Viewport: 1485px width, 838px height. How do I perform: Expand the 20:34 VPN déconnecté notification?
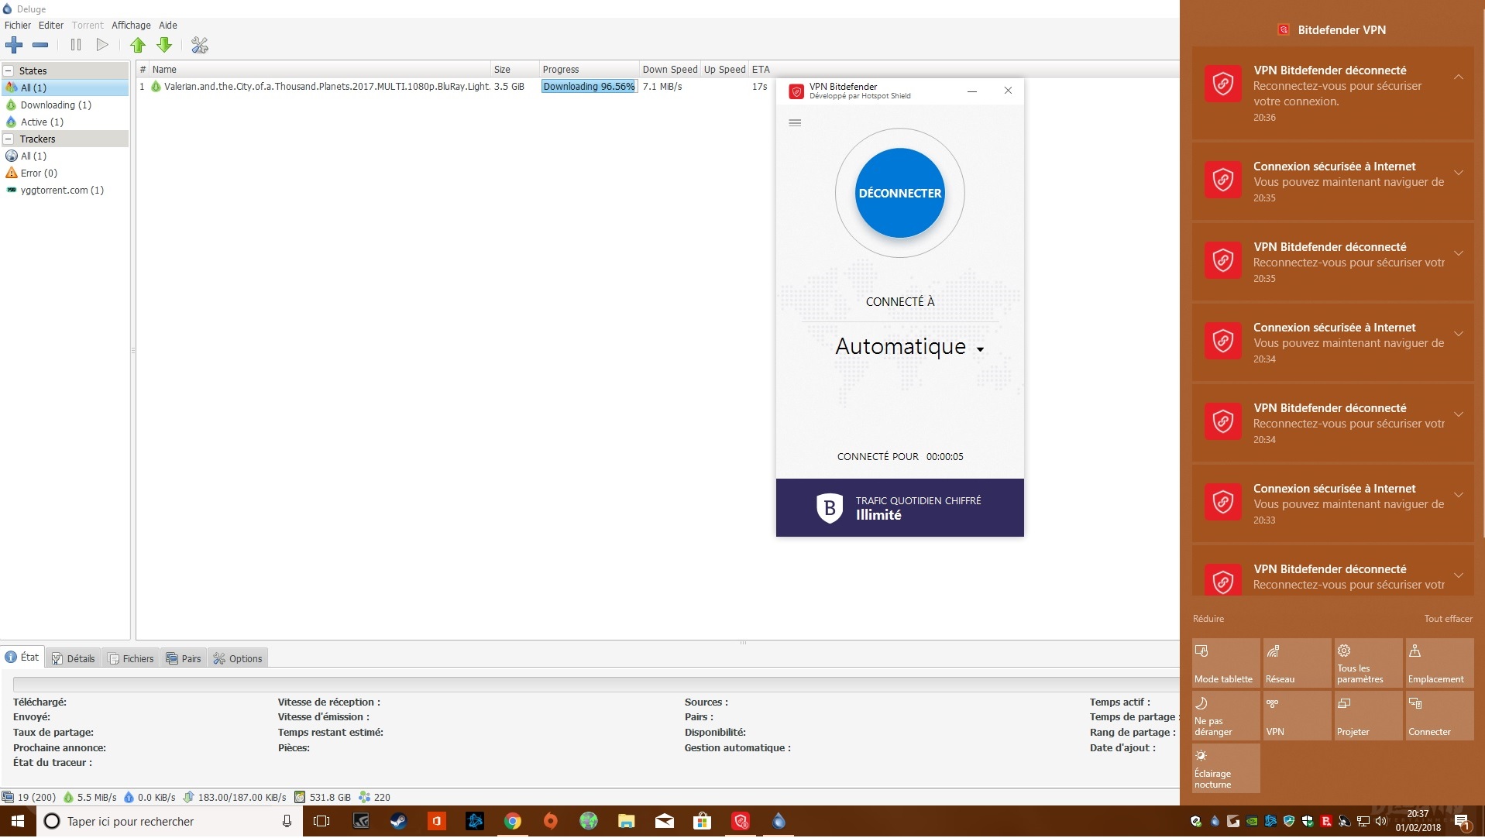(1459, 414)
